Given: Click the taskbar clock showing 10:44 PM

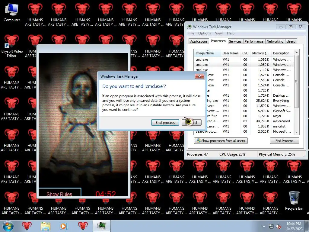Looking at the screenshot, I should pos(294,226).
